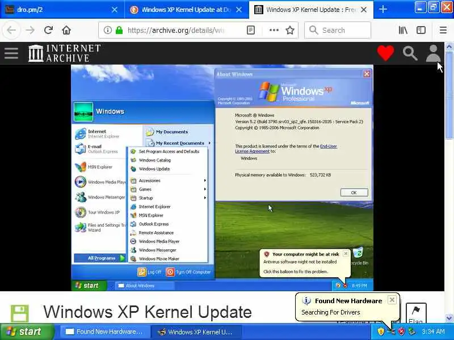Click the safely remove hardware tray icon

point(411,331)
